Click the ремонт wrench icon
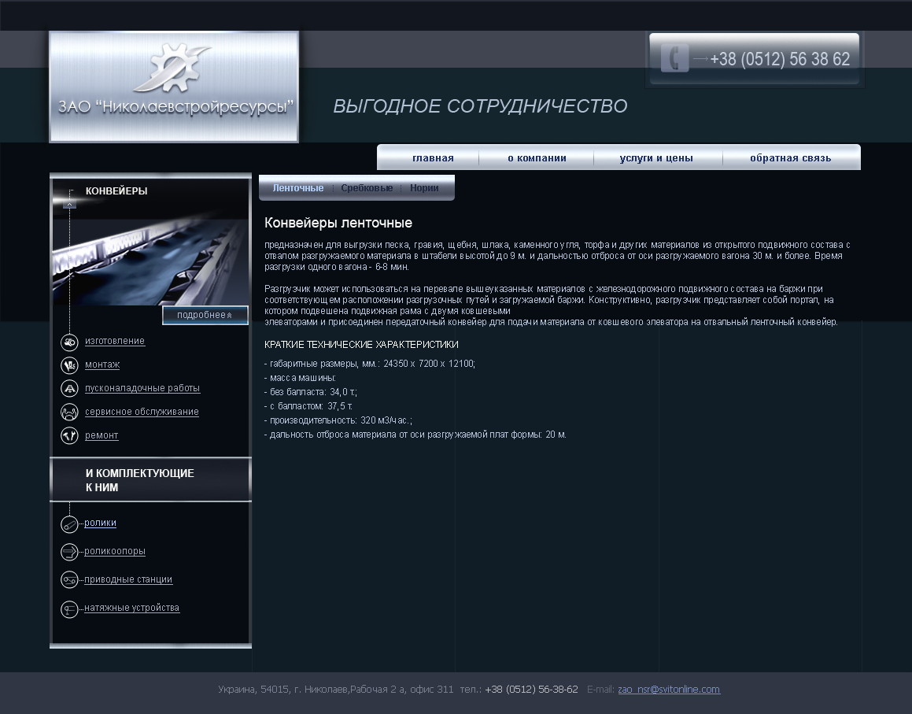This screenshot has width=912, height=714. [x=69, y=435]
